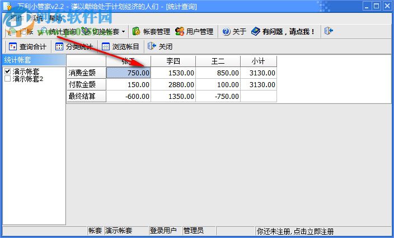Open the 操作 menu
Viewport: 394px width, 238px height.
point(17,18)
